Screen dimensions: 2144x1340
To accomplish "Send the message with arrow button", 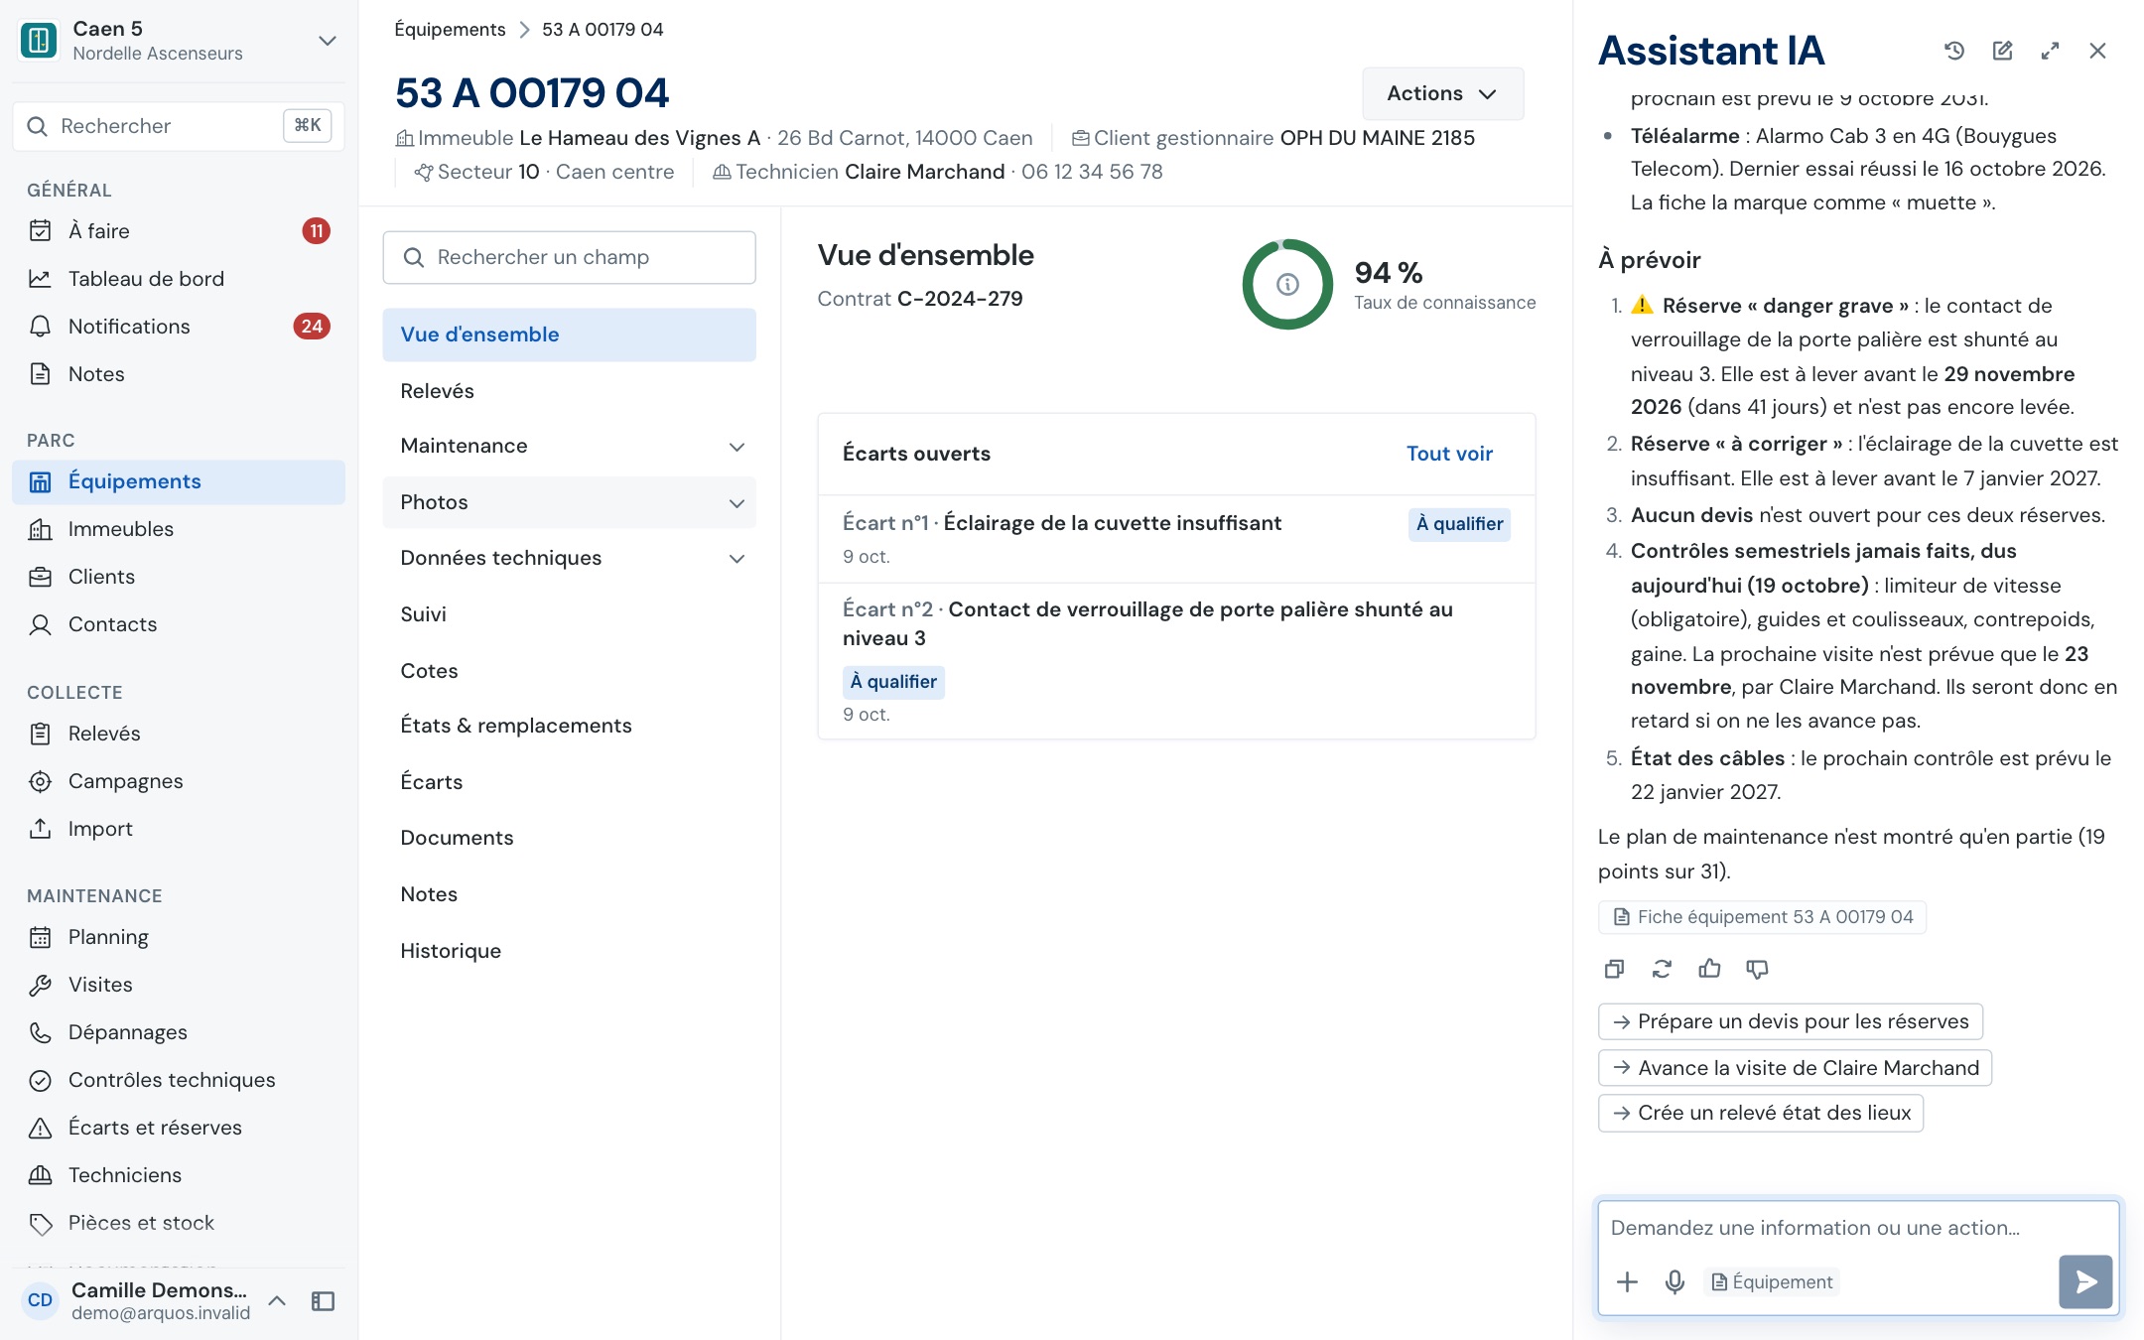I will pyautogui.click(x=2085, y=1281).
